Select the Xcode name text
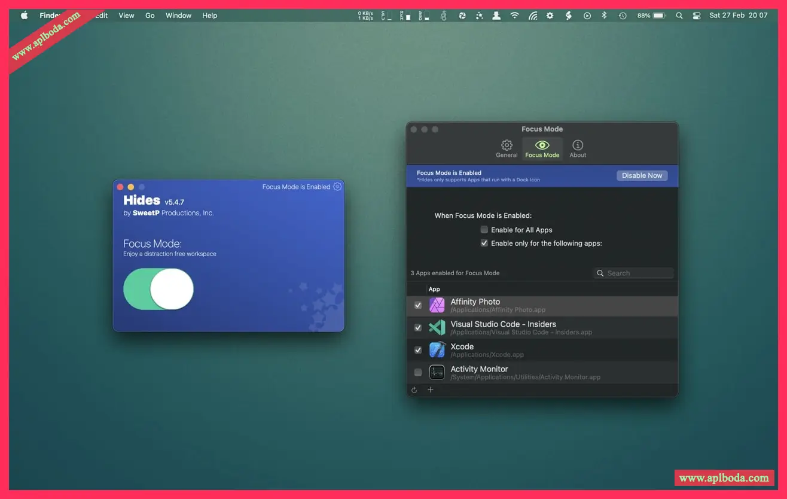Image resolution: width=787 pixels, height=499 pixels. click(462, 346)
